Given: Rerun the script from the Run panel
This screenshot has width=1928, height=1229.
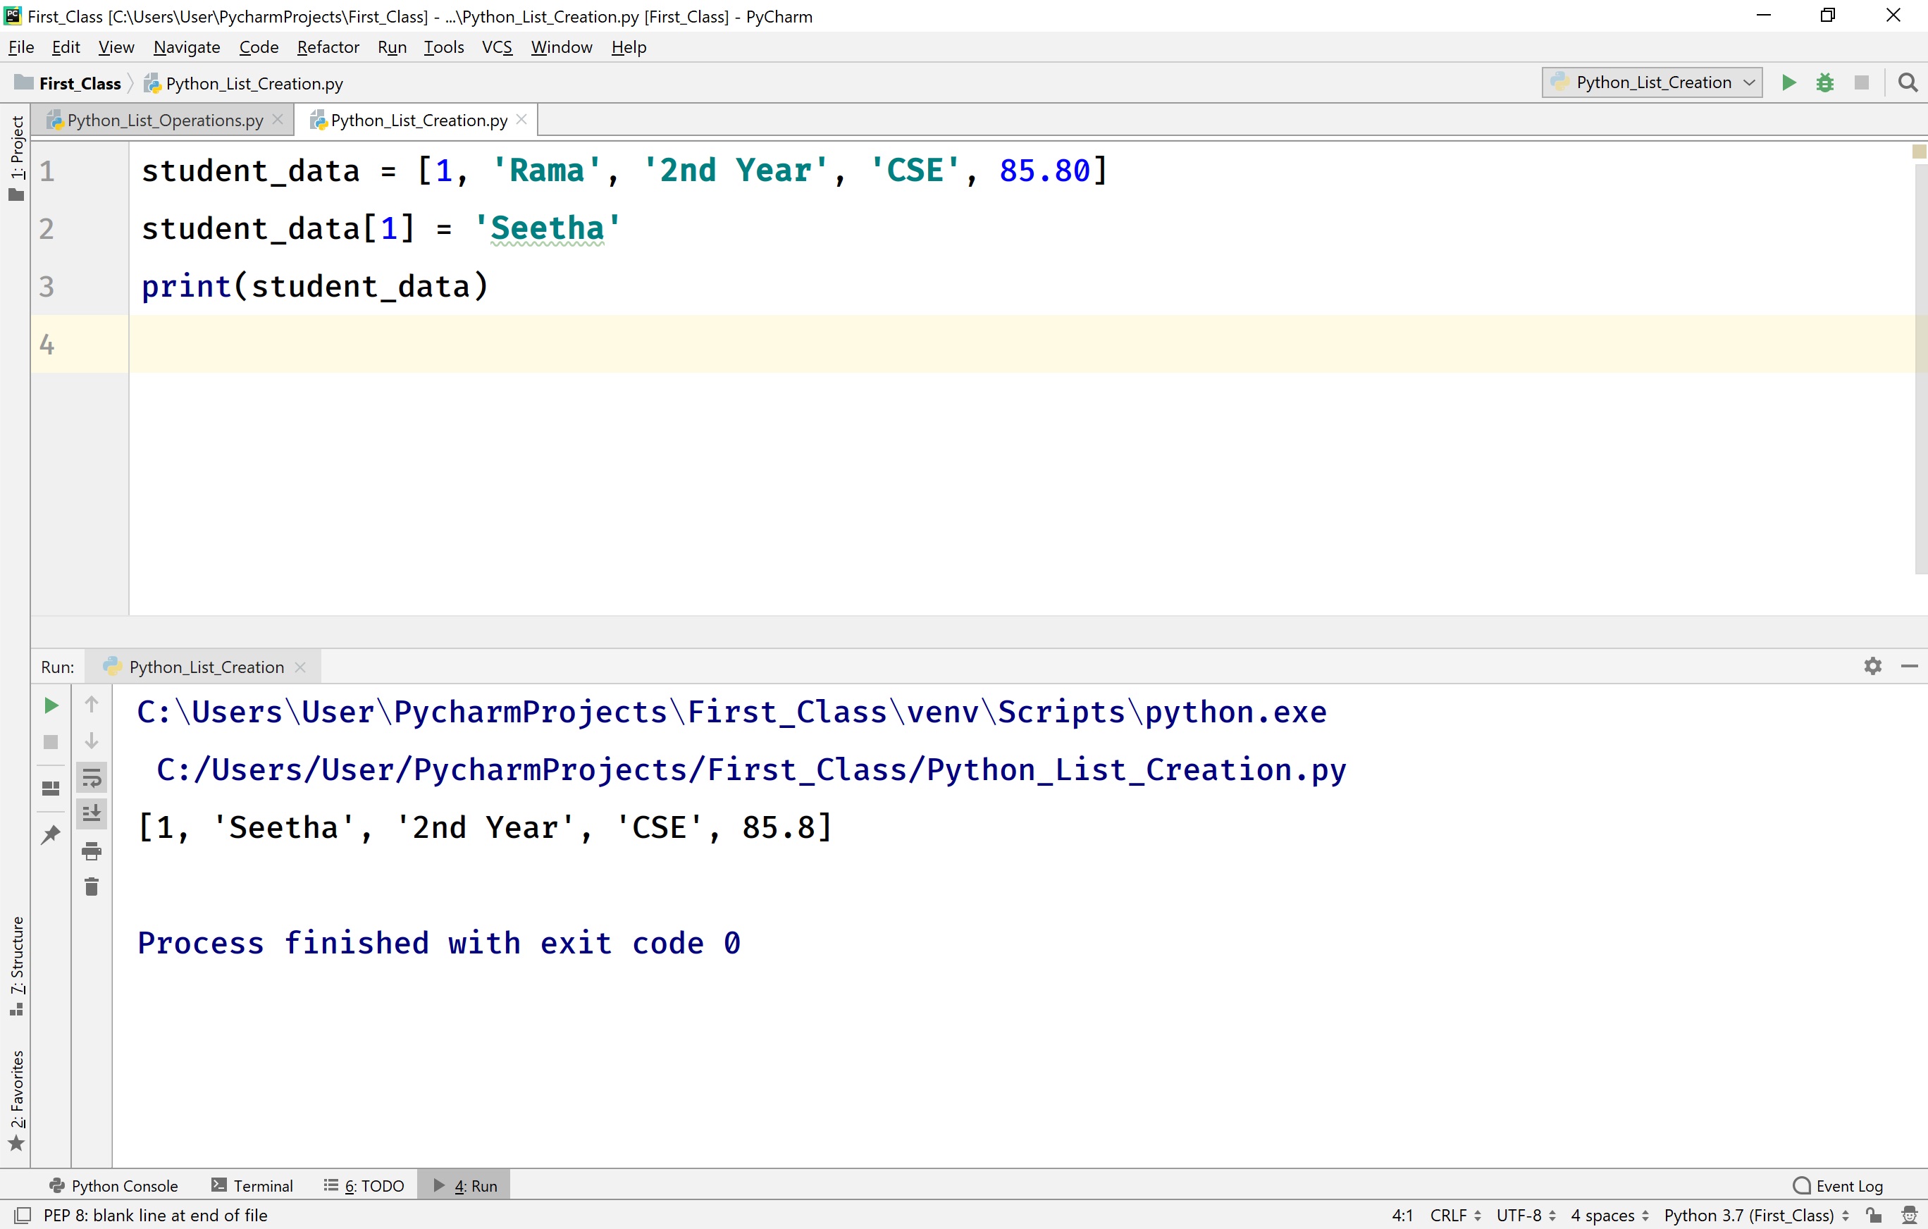Looking at the screenshot, I should [x=51, y=705].
